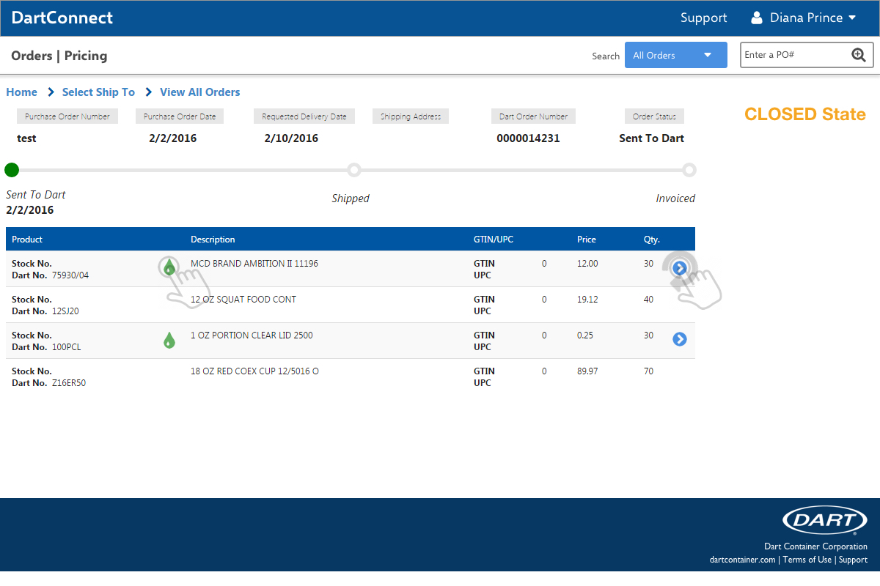Click the 12 OZ SQUAT FOOD CONT description
880x586 pixels.
click(x=243, y=300)
